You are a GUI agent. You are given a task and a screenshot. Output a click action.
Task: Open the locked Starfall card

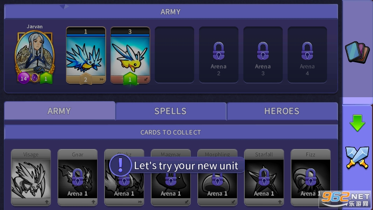pyautogui.click(x=264, y=177)
